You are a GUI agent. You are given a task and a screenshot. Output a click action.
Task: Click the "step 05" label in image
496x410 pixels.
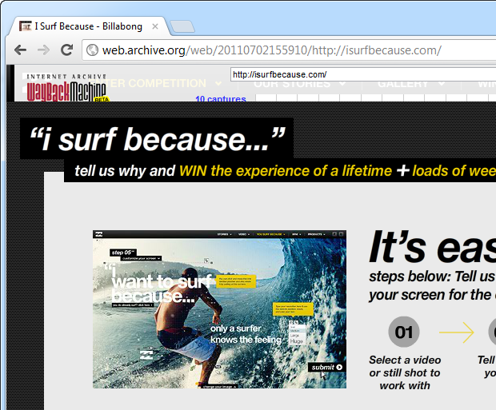coord(123,253)
